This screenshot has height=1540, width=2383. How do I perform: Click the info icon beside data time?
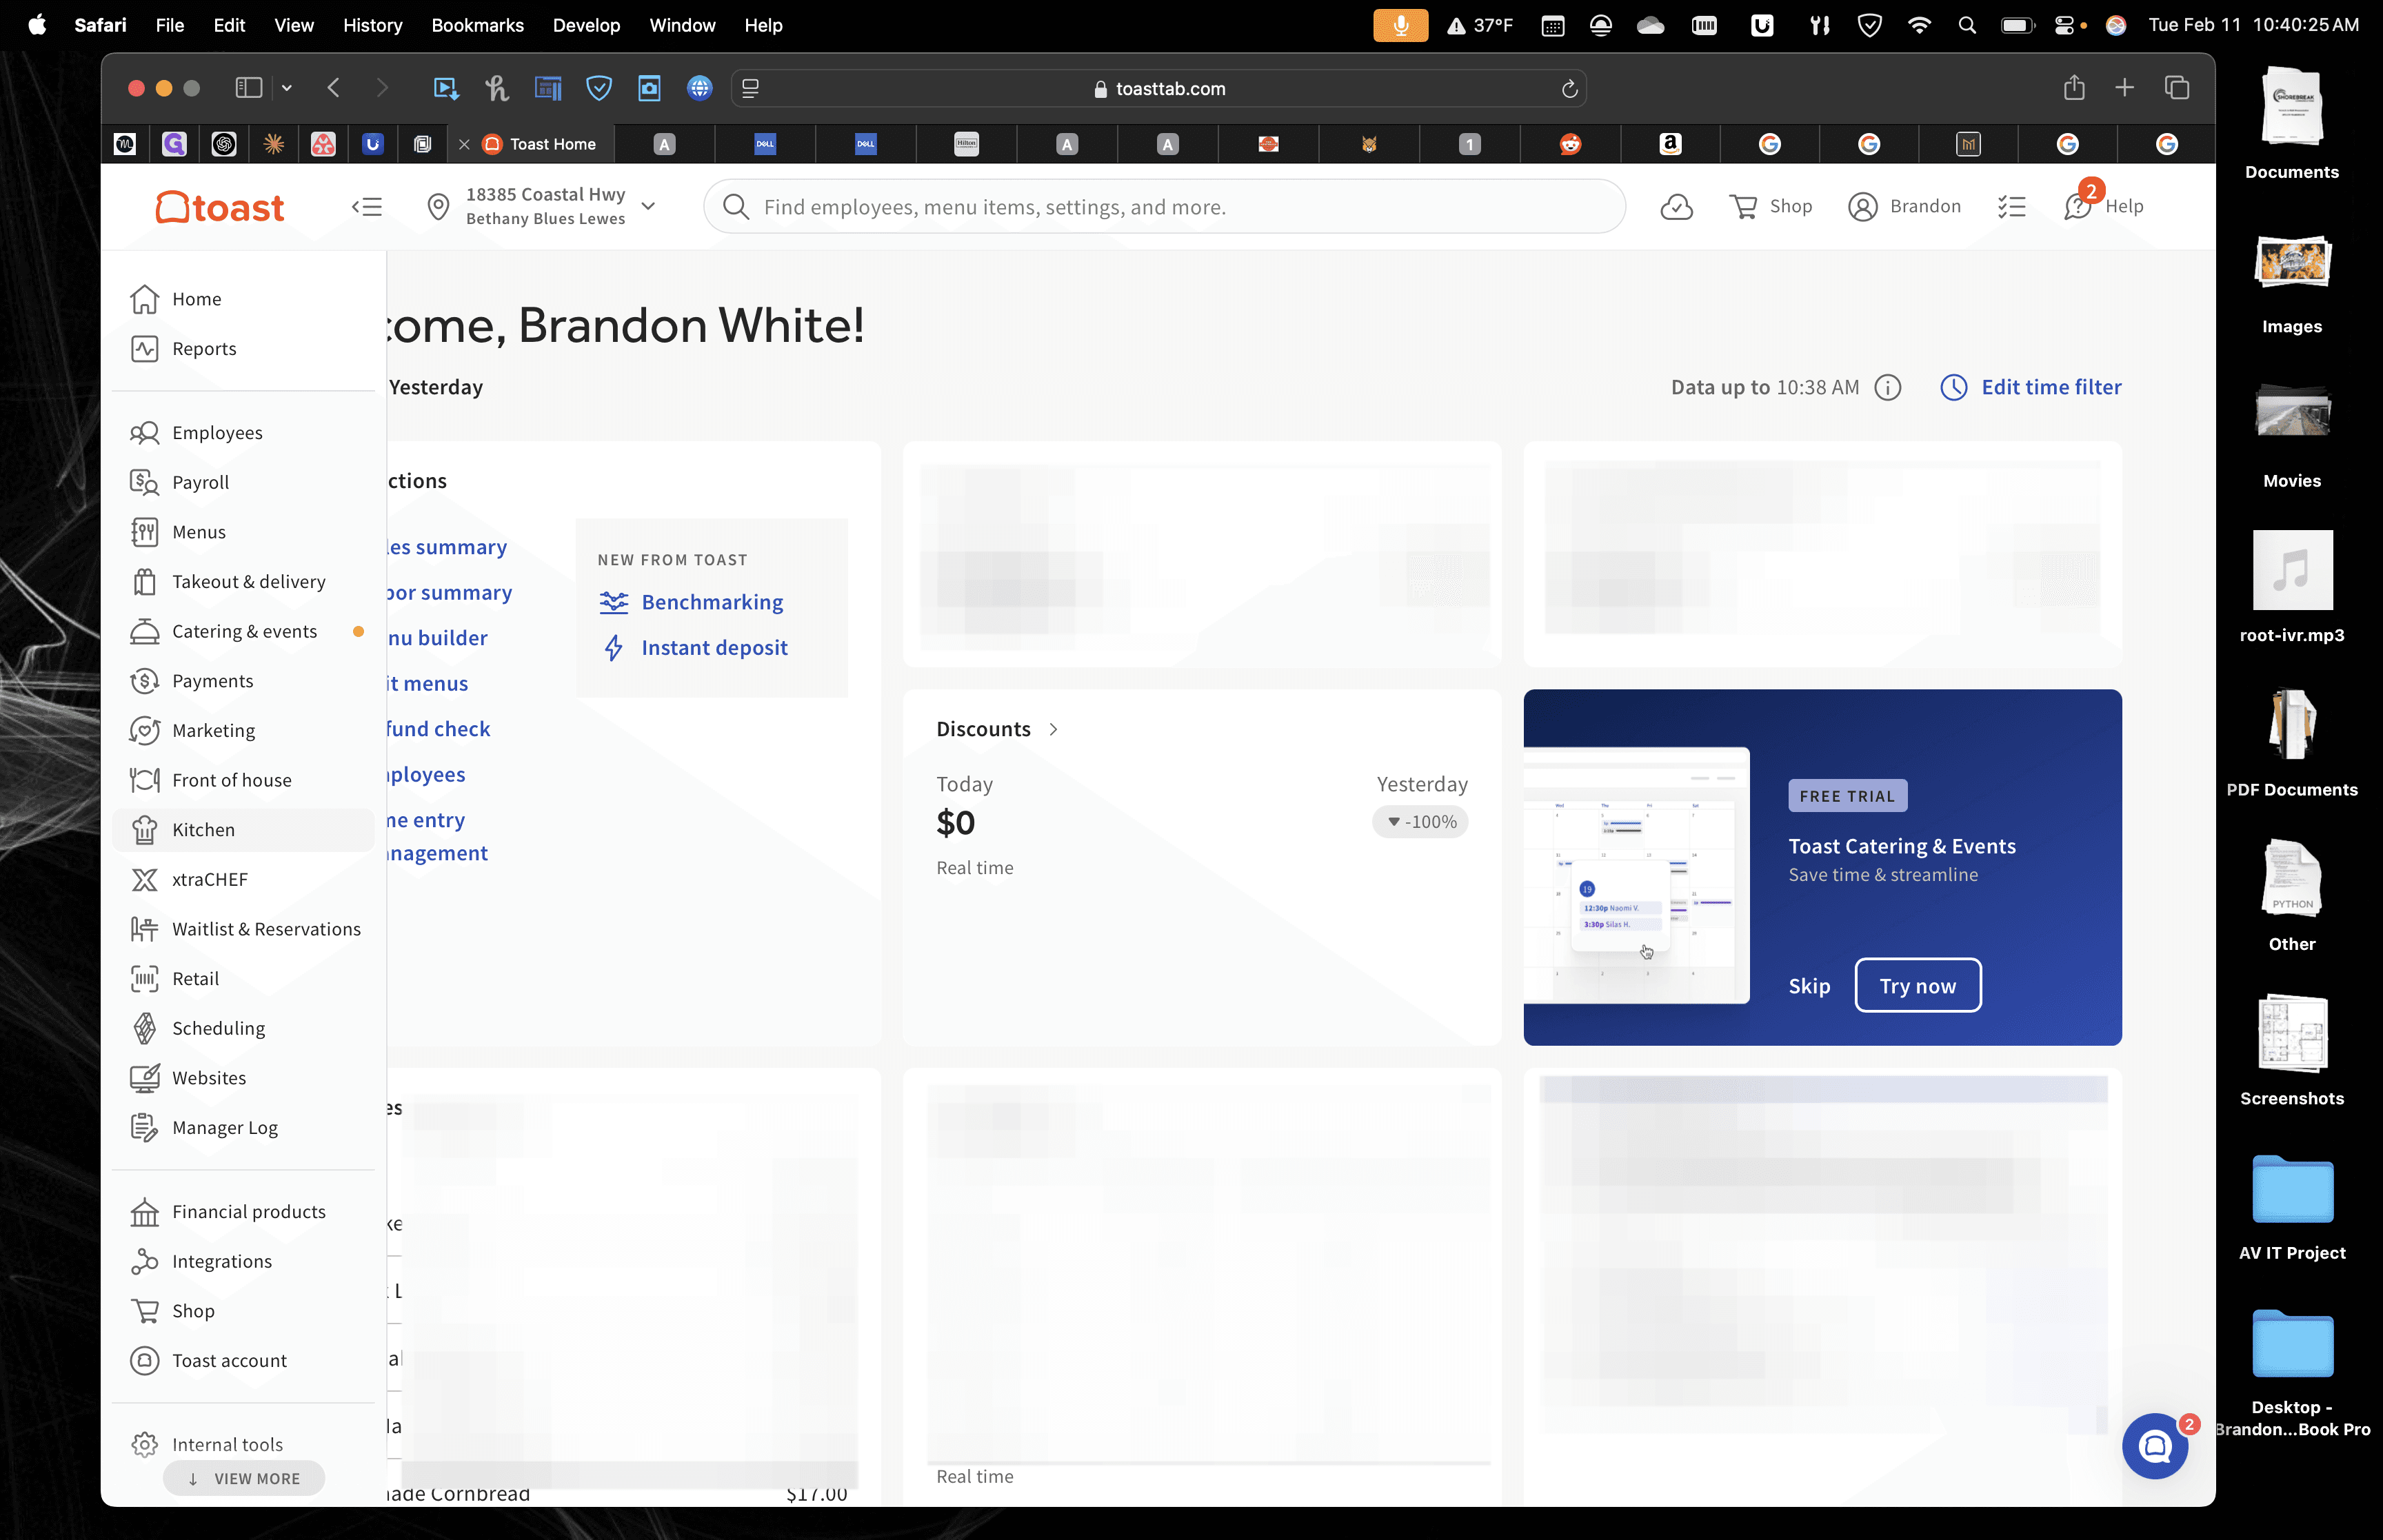pyautogui.click(x=1887, y=387)
